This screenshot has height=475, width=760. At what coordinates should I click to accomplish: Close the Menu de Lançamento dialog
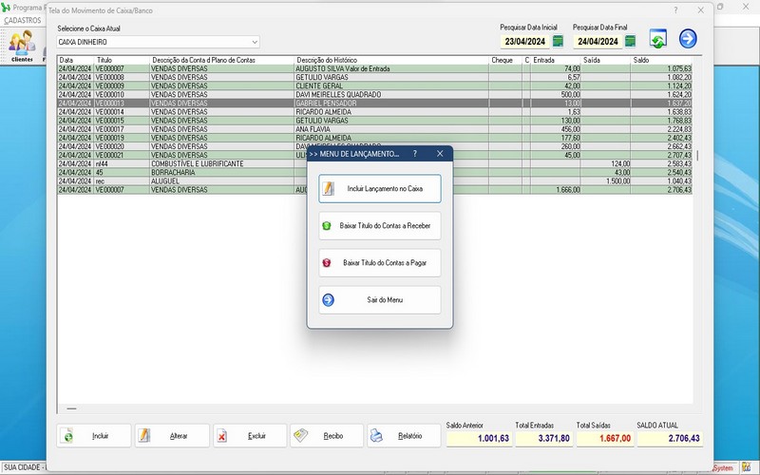click(440, 153)
